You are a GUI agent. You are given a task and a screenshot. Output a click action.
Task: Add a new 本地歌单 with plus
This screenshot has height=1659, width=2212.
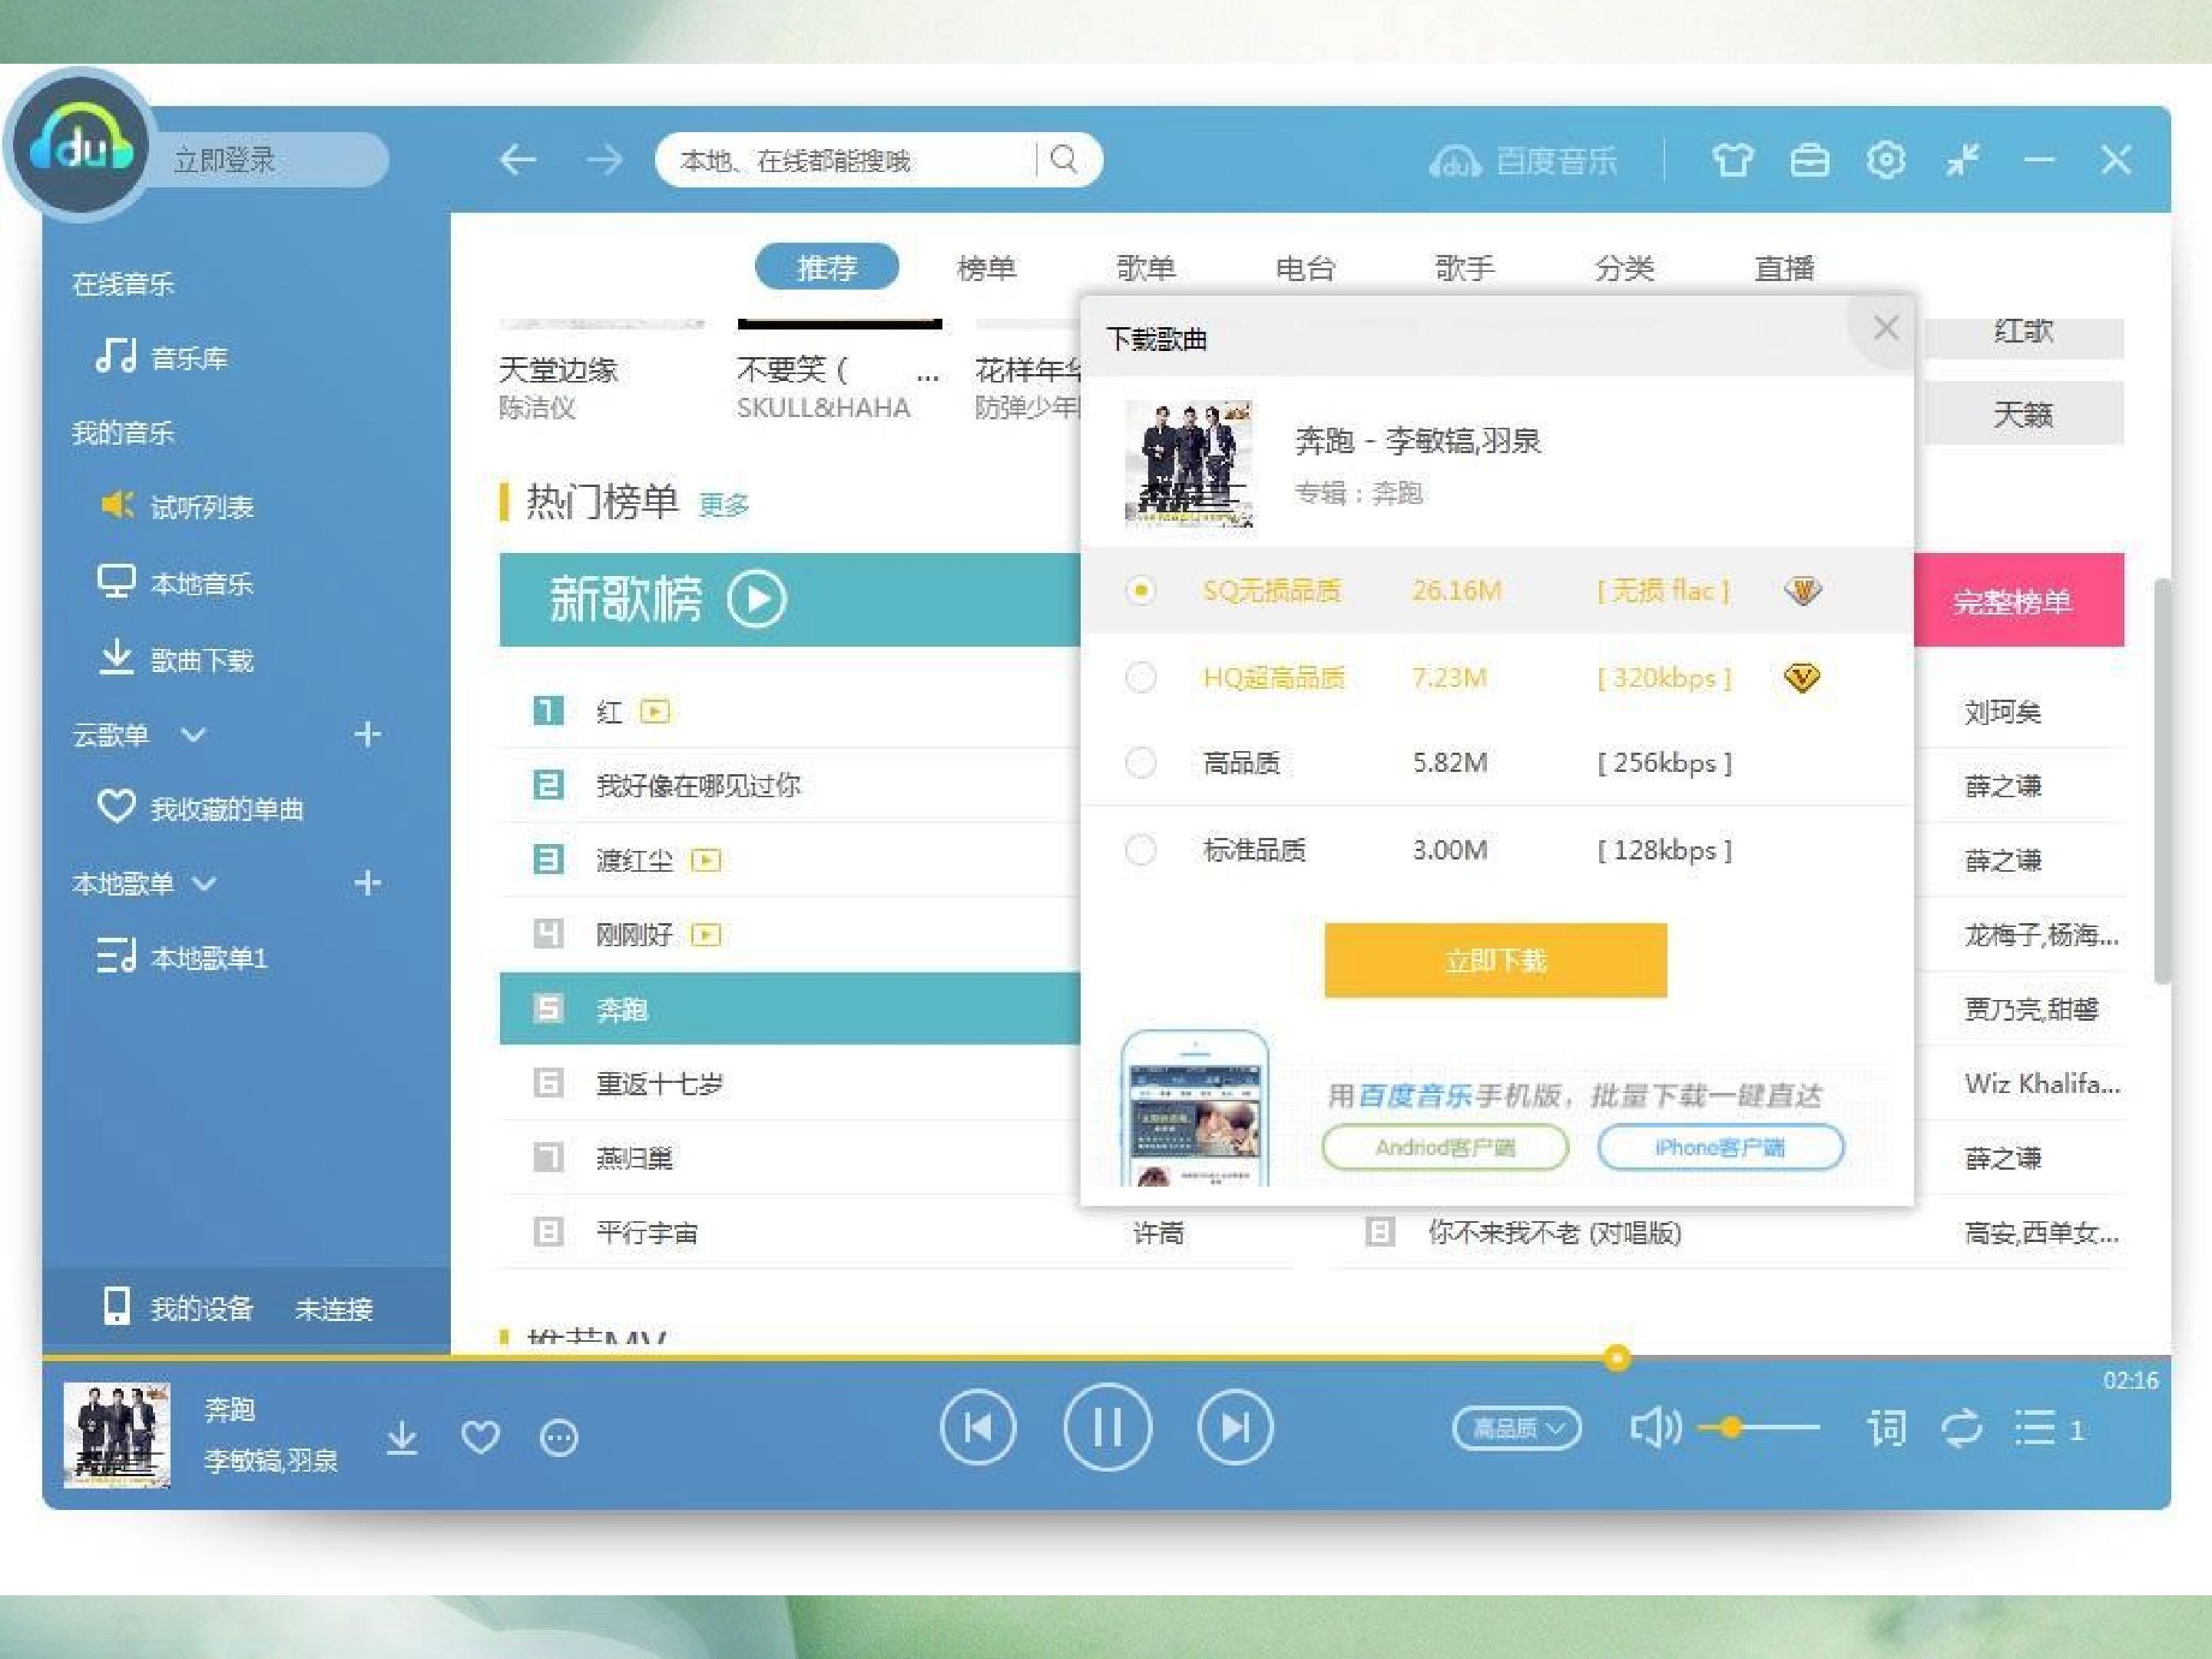coord(368,882)
